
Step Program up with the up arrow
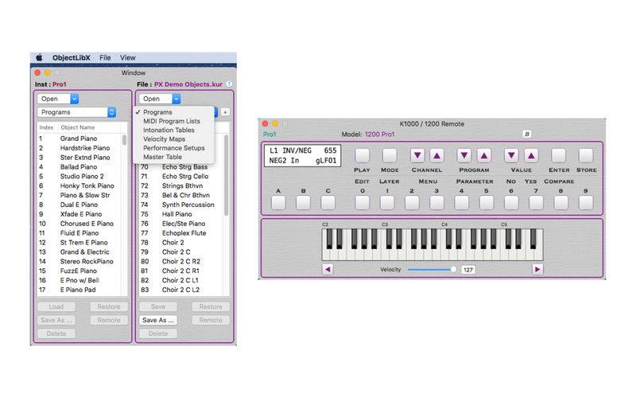point(484,155)
